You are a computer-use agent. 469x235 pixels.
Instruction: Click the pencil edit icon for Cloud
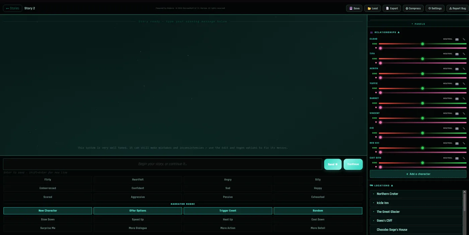coord(464,39)
